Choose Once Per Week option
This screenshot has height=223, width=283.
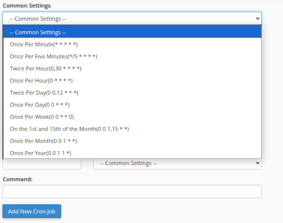[x=132, y=117]
